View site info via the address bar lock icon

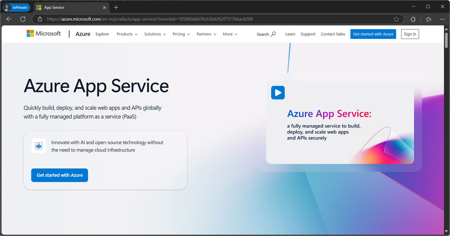coord(40,19)
